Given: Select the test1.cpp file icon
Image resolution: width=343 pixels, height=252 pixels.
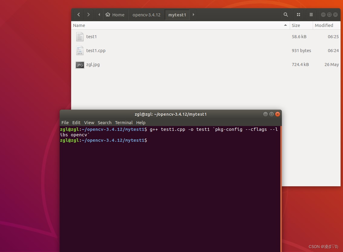Looking at the screenshot, I should point(80,51).
